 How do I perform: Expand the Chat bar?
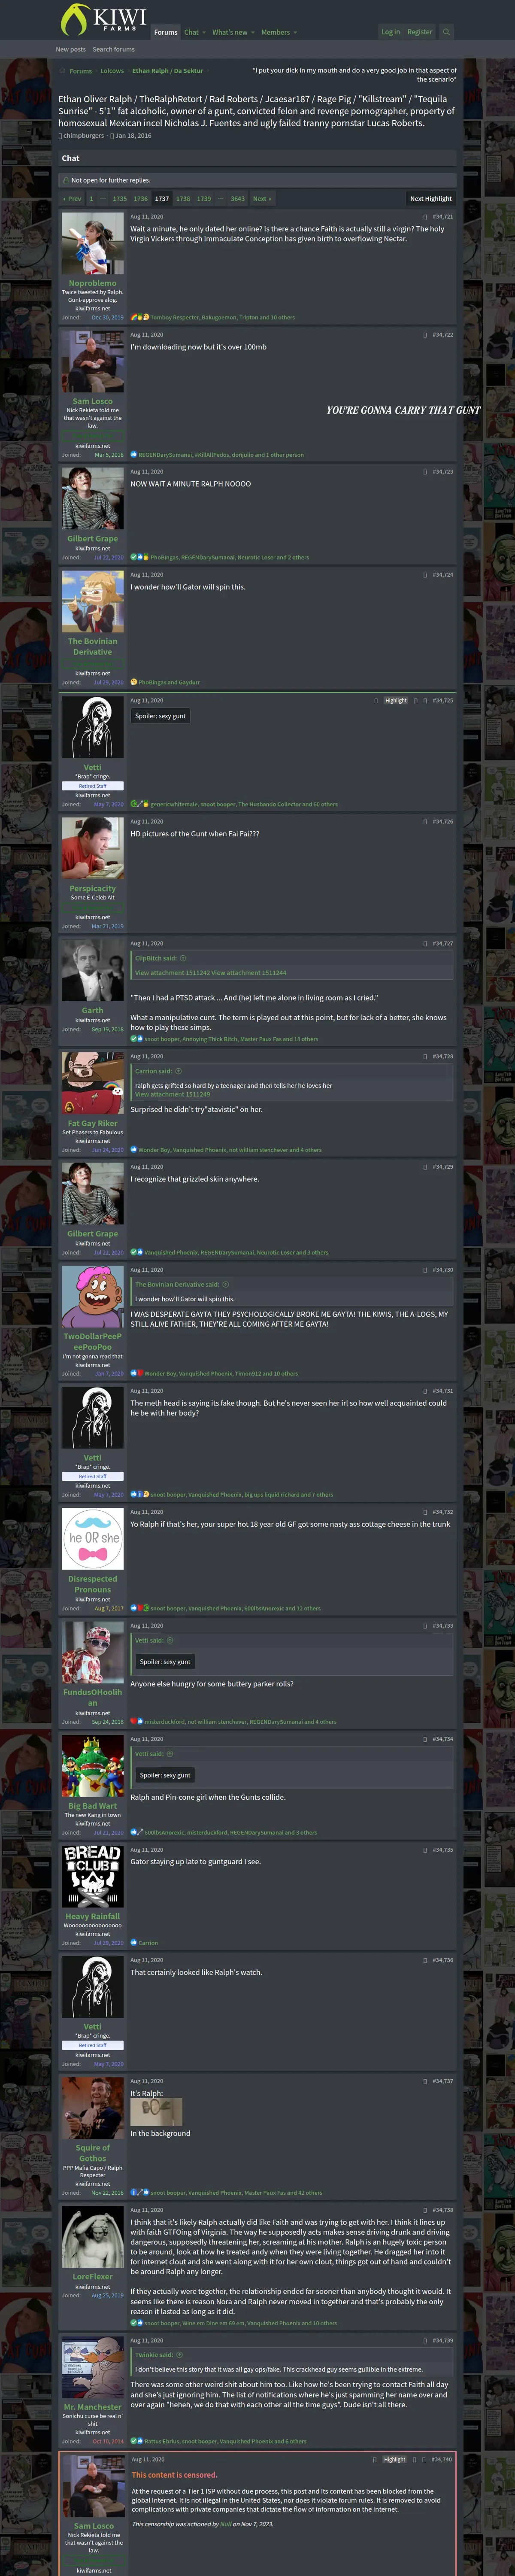click(257, 158)
